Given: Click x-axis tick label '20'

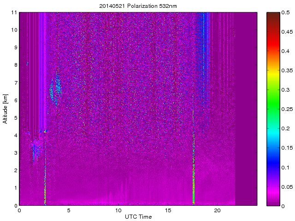Looking at the screenshot, I should click(x=217, y=210).
